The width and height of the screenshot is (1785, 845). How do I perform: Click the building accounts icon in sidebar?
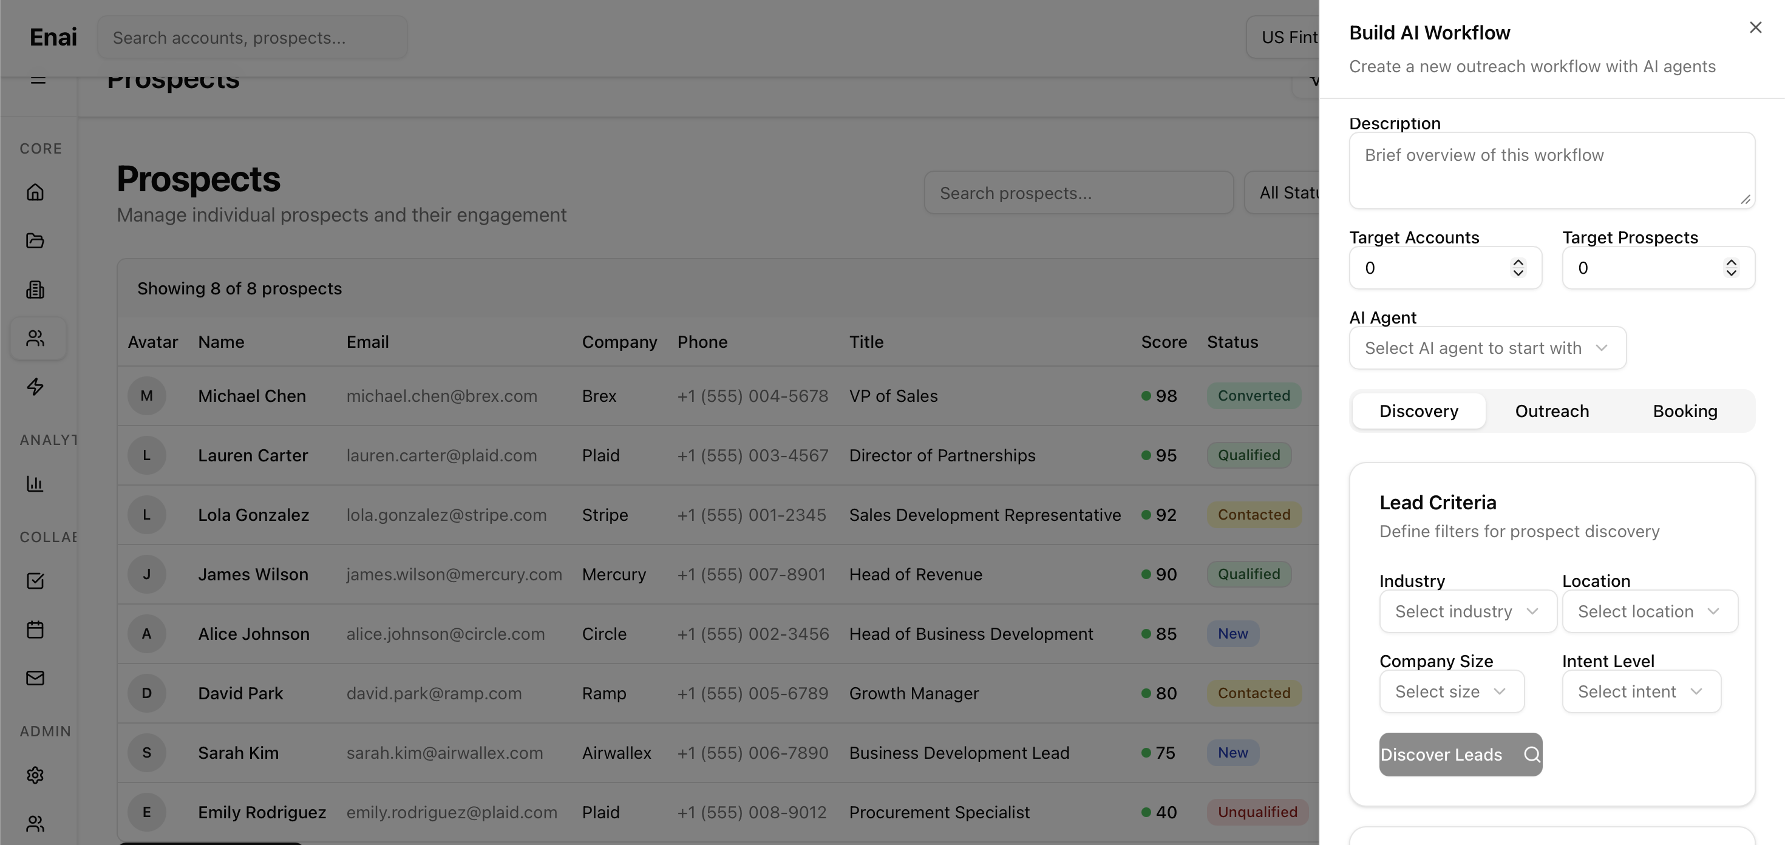(x=35, y=289)
